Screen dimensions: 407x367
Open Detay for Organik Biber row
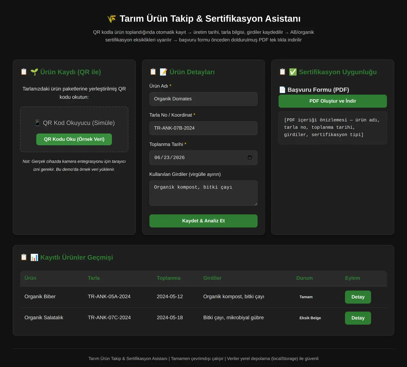pos(358,297)
